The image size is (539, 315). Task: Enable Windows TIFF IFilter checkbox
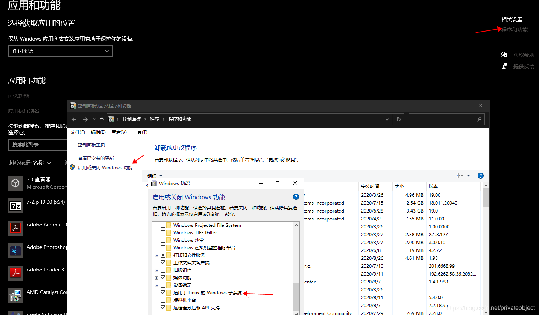(x=163, y=233)
